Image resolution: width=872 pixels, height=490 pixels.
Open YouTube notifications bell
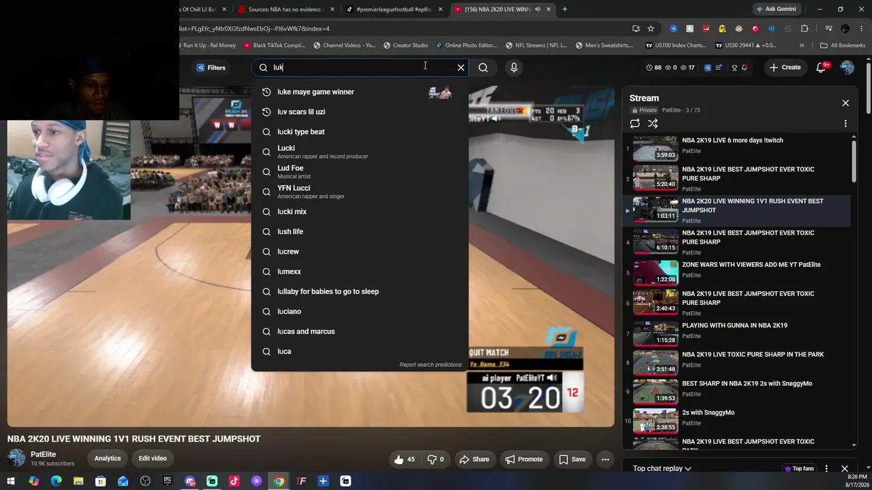(821, 67)
